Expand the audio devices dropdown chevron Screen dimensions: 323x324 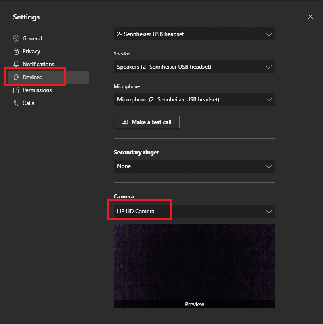pyautogui.click(x=268, y=34)
